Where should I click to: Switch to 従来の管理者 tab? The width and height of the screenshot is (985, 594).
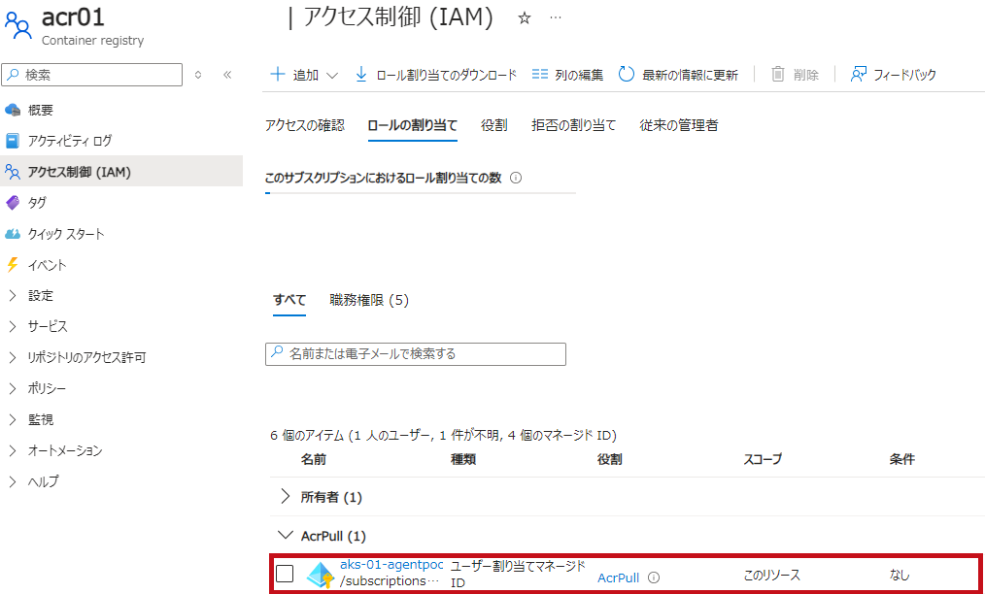tap(678, 125)
